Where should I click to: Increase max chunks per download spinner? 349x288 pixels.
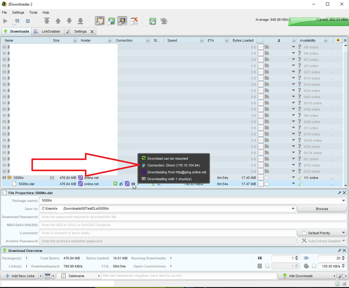296,257
